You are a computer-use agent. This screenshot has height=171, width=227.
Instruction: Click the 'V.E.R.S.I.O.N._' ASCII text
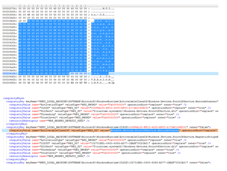(x=102, y=80)
